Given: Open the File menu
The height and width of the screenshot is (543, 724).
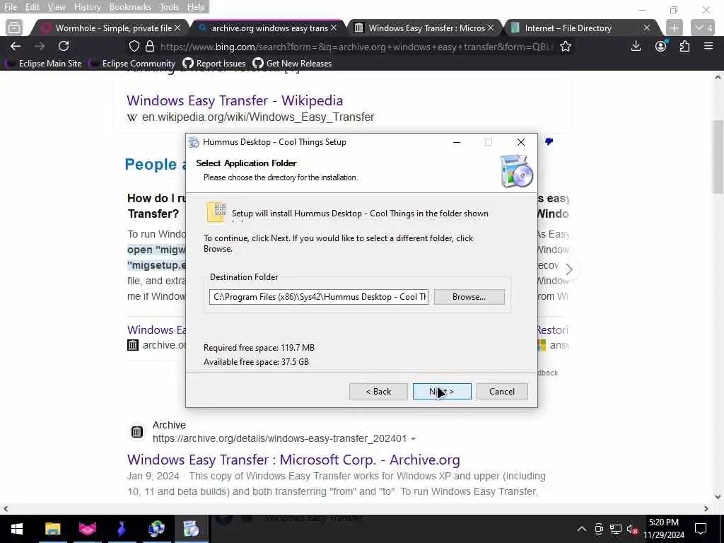Looking at the screenshot, I should click(x=10, y=7).
